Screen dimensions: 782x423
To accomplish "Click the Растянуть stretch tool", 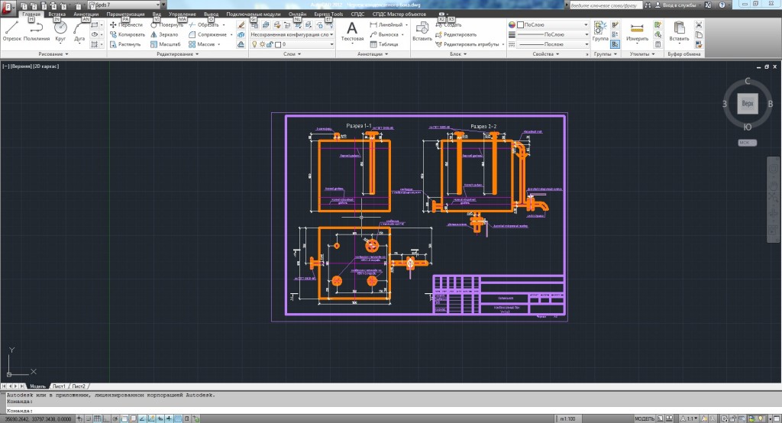I will 125,44.
